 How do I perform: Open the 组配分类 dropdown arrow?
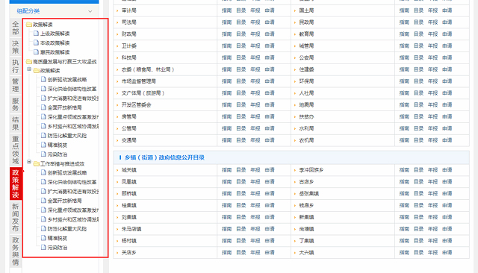90,11
